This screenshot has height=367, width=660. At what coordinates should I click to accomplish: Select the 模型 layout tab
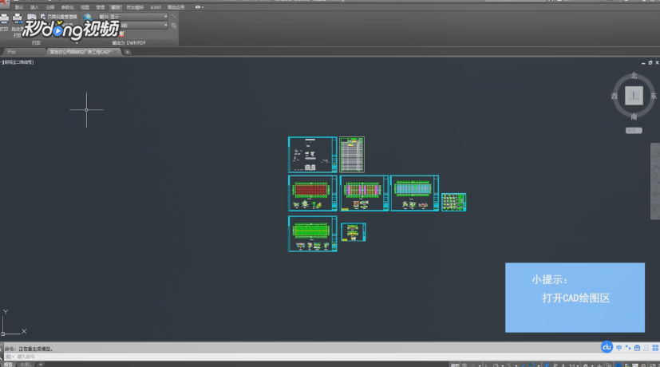click(9, 365)
